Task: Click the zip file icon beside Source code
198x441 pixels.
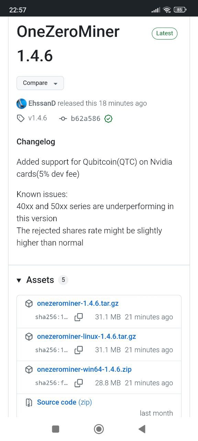Action: coord(29,402)
